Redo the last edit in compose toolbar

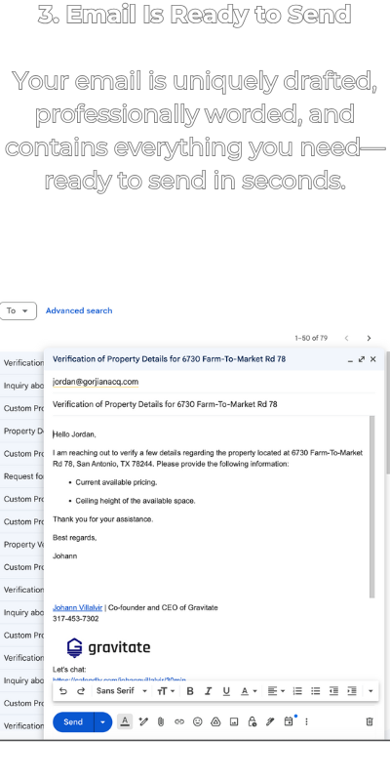click(x=81, y=691)
